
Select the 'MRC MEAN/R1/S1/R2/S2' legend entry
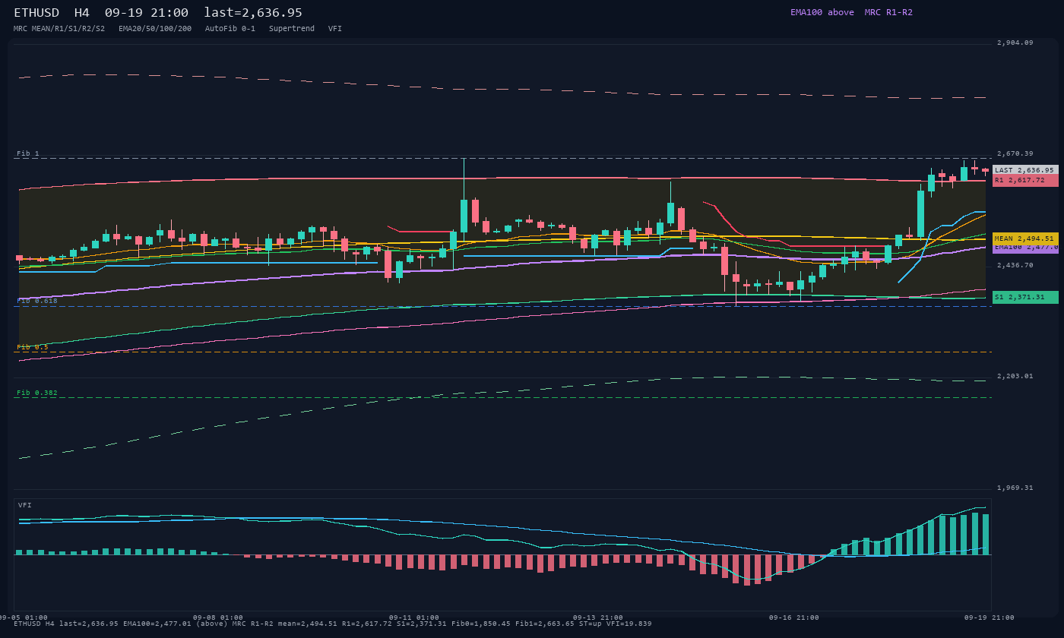pyautogui.click(x=59, y=28)
